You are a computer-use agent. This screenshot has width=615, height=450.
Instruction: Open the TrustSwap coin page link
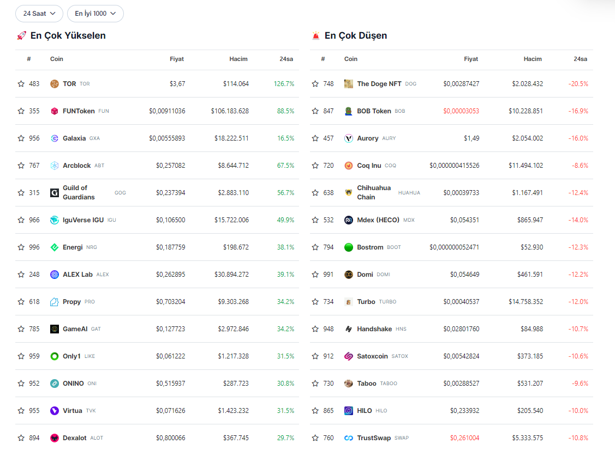click(x=374, y=438)
